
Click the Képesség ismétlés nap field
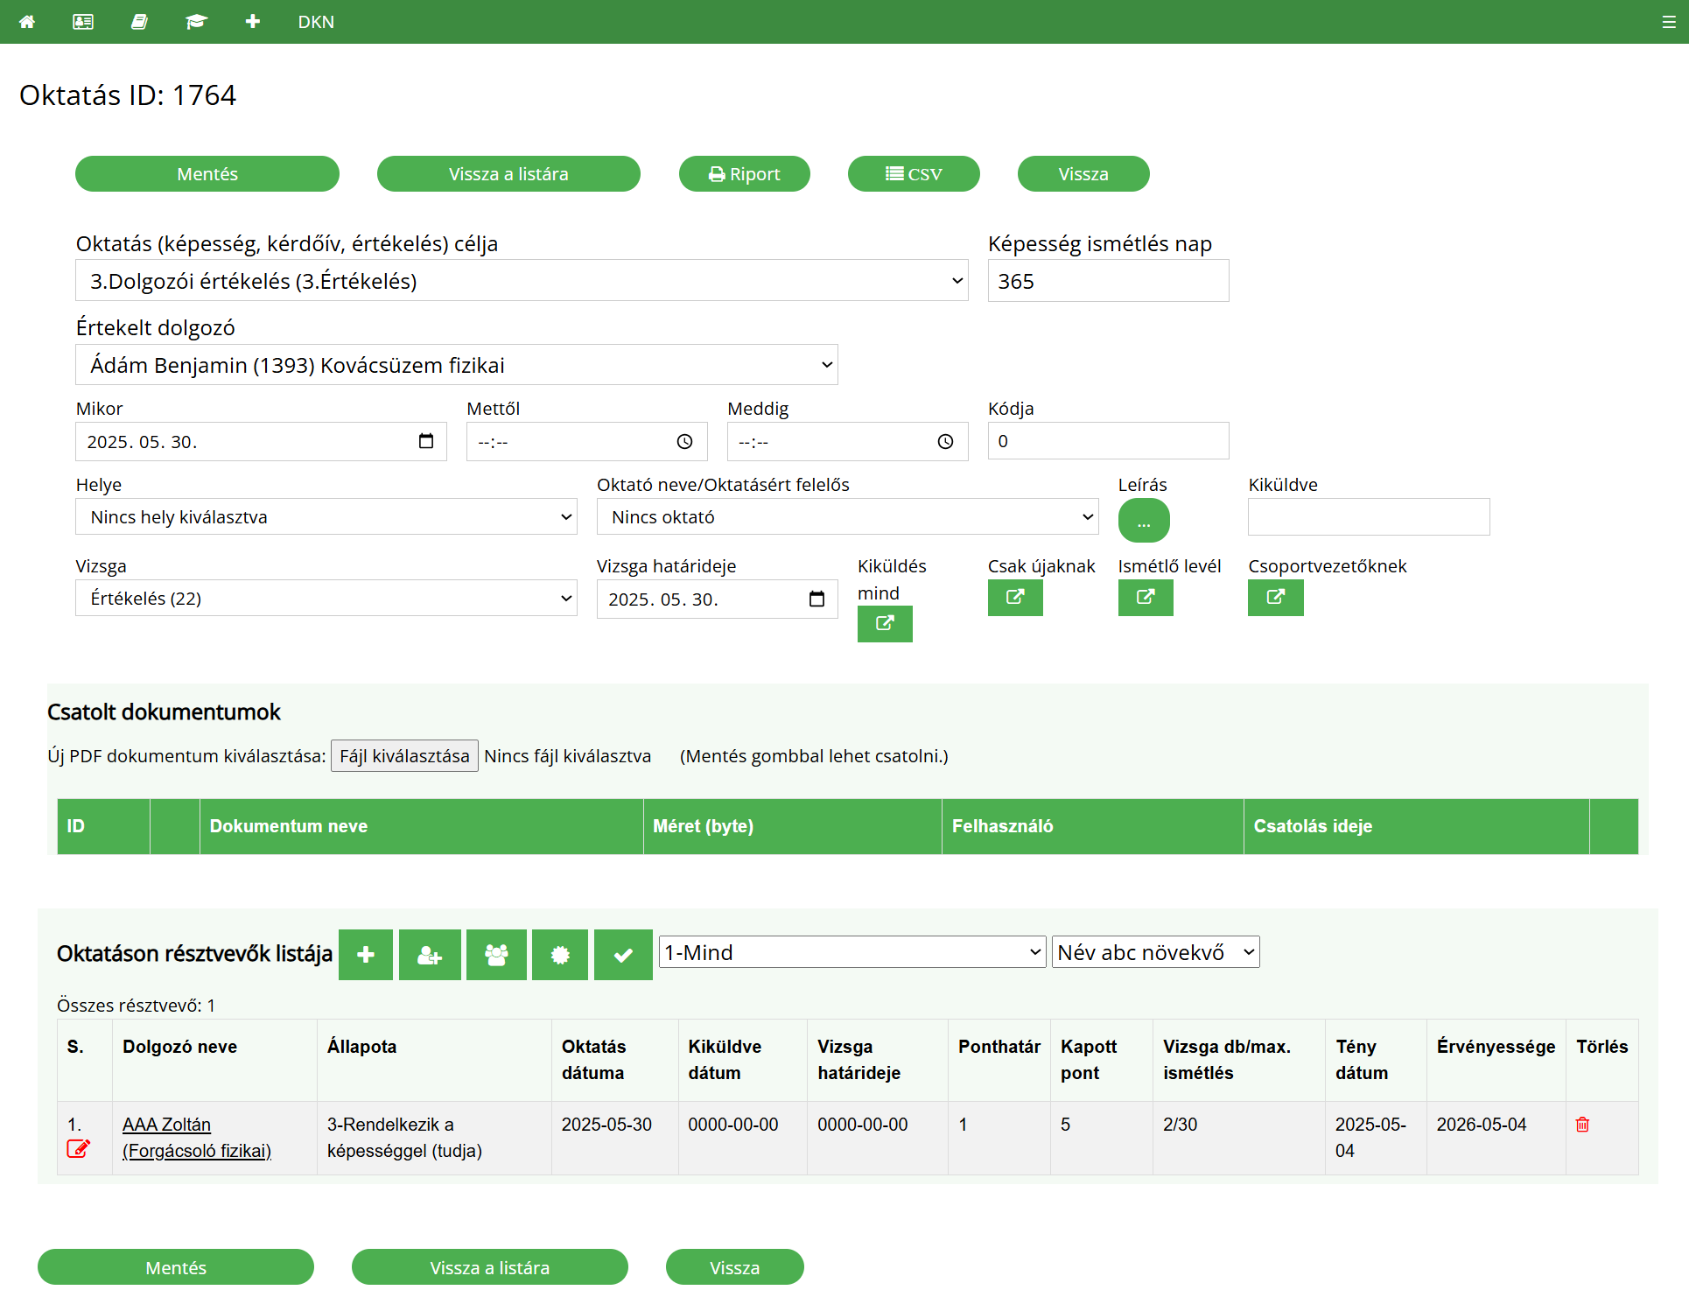pos(1108,281)
